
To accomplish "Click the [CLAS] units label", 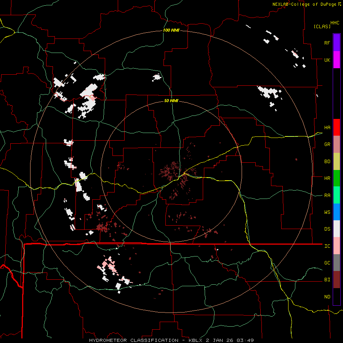I will (x=322, y=27).
